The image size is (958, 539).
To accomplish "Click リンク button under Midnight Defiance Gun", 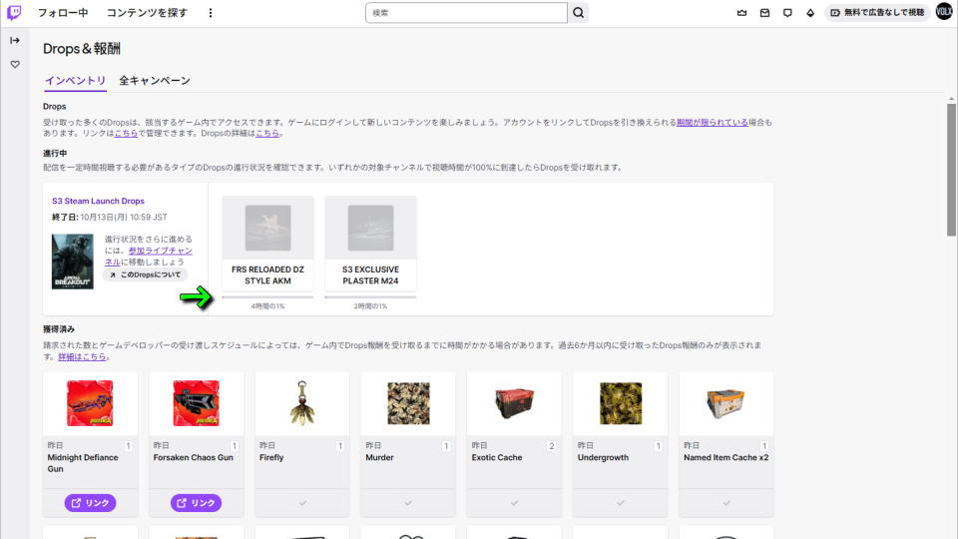I will [90, 503].
